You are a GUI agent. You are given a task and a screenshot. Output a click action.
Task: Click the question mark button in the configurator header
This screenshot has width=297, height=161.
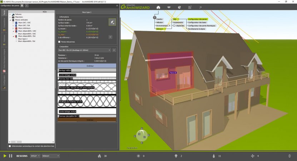27,6
